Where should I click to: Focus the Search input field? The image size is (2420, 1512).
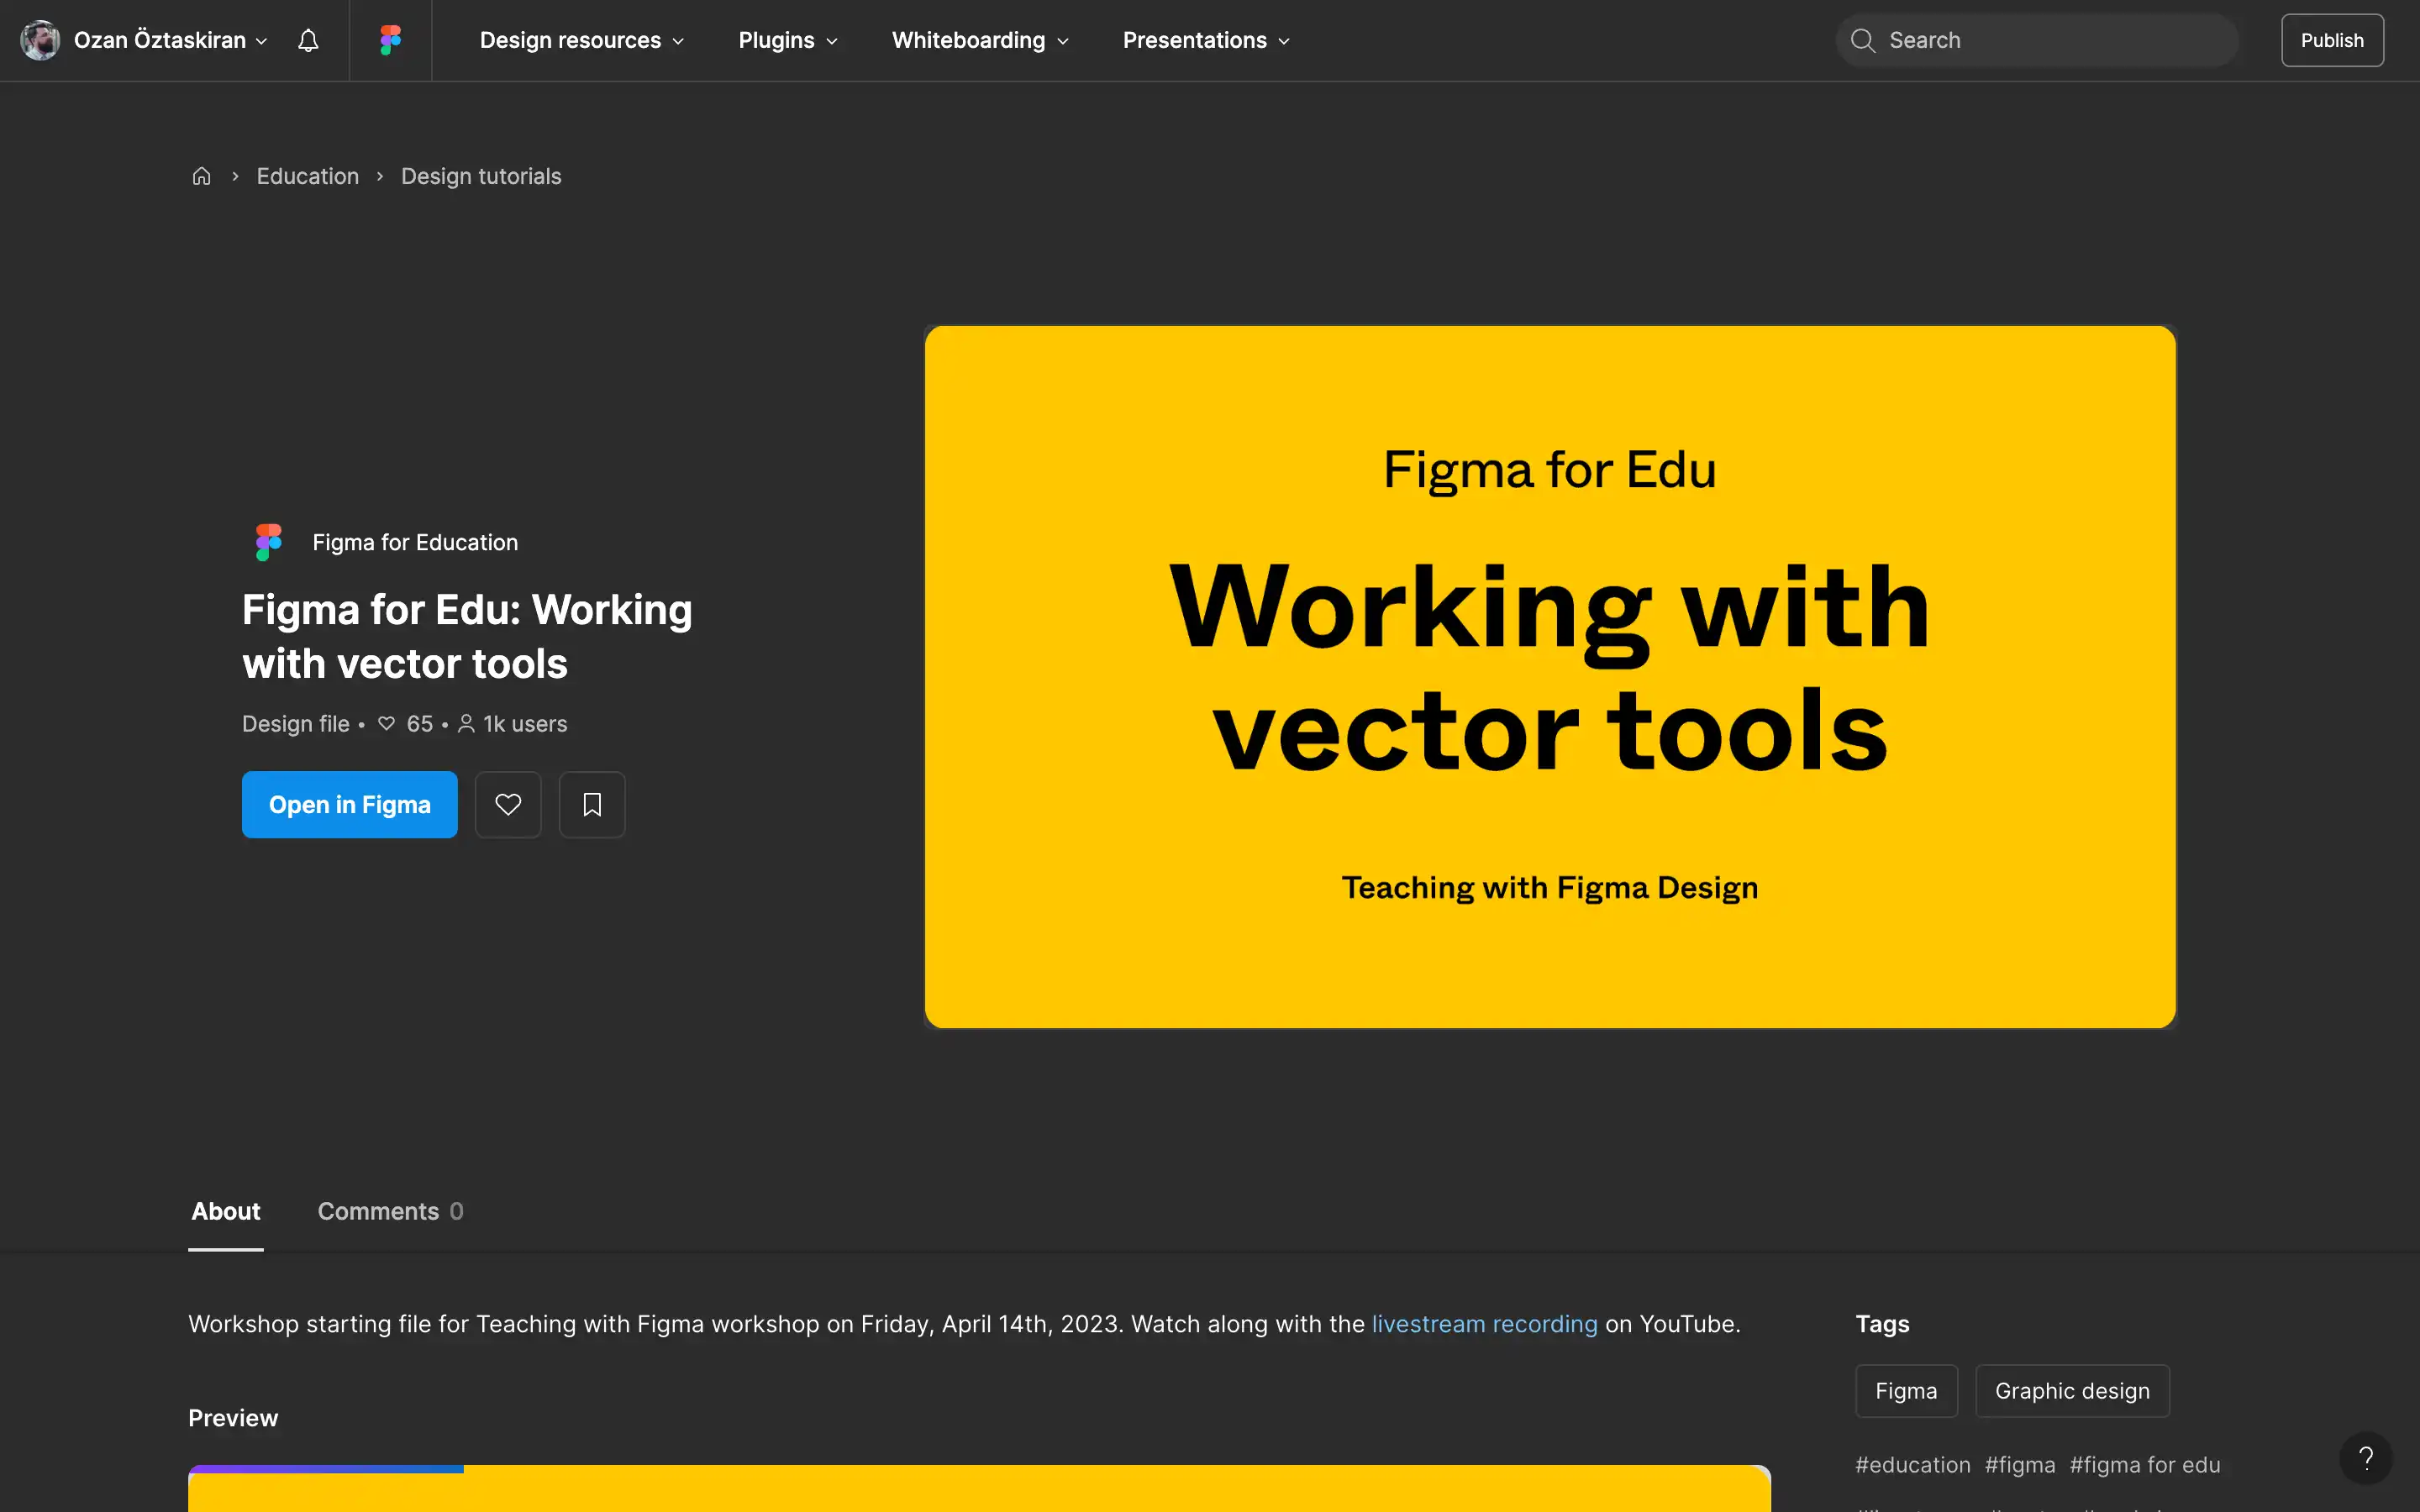coord(2037,40)
